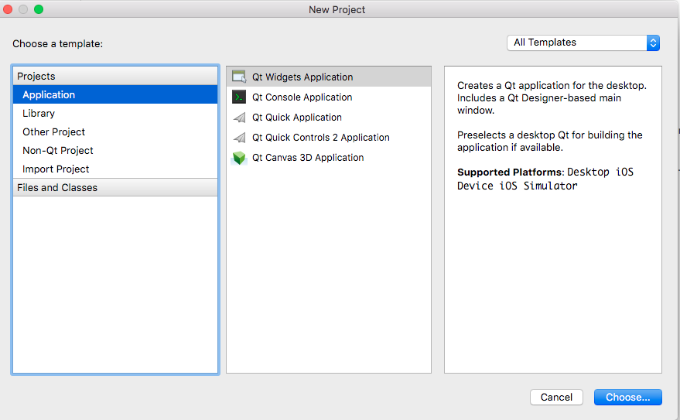Click the green zoom window button
The width and height of the screenshot is (680, 420).
pyautogui.click(x=39, y=9)
